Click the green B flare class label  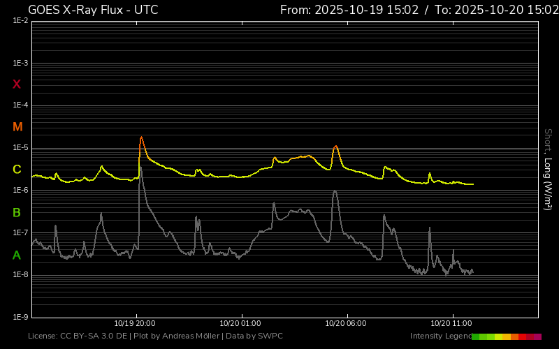(x=17, y=212)
